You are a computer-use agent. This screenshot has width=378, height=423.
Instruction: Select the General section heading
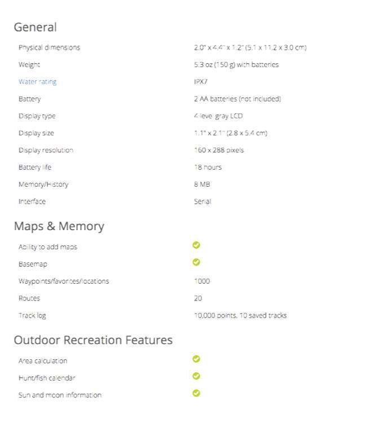click(x=36, y=27)
